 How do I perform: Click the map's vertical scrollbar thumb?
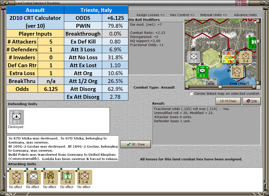[x=258, y=41]
